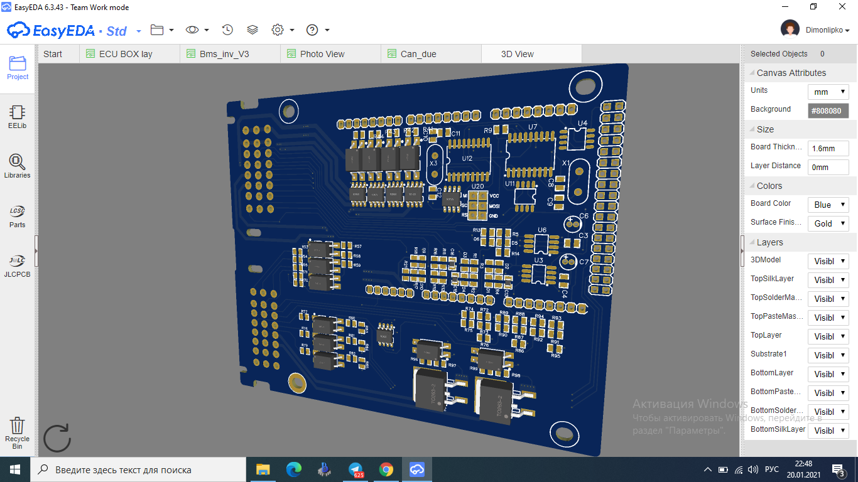Screen dimensions: 858x482
Task: Click the layers stack icon in toolbar
Action: pyautogui.click(x=253, y=30)
